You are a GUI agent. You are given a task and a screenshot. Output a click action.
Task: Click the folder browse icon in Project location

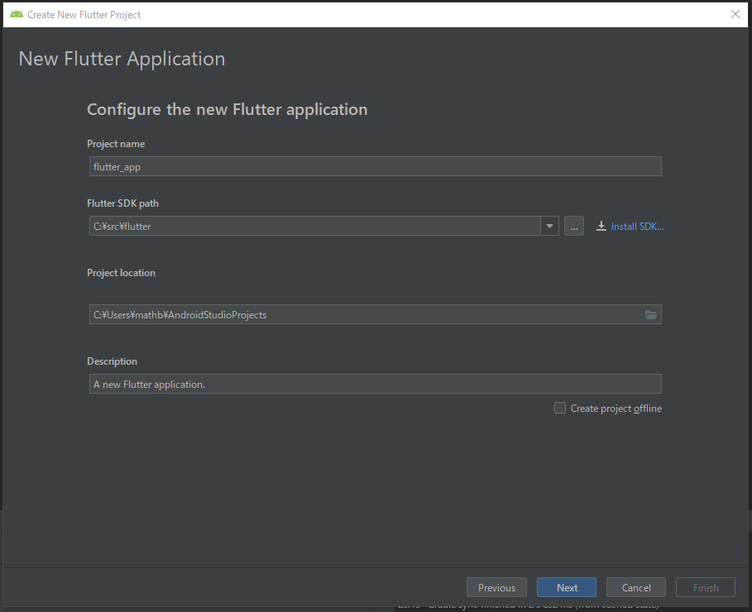651,314
